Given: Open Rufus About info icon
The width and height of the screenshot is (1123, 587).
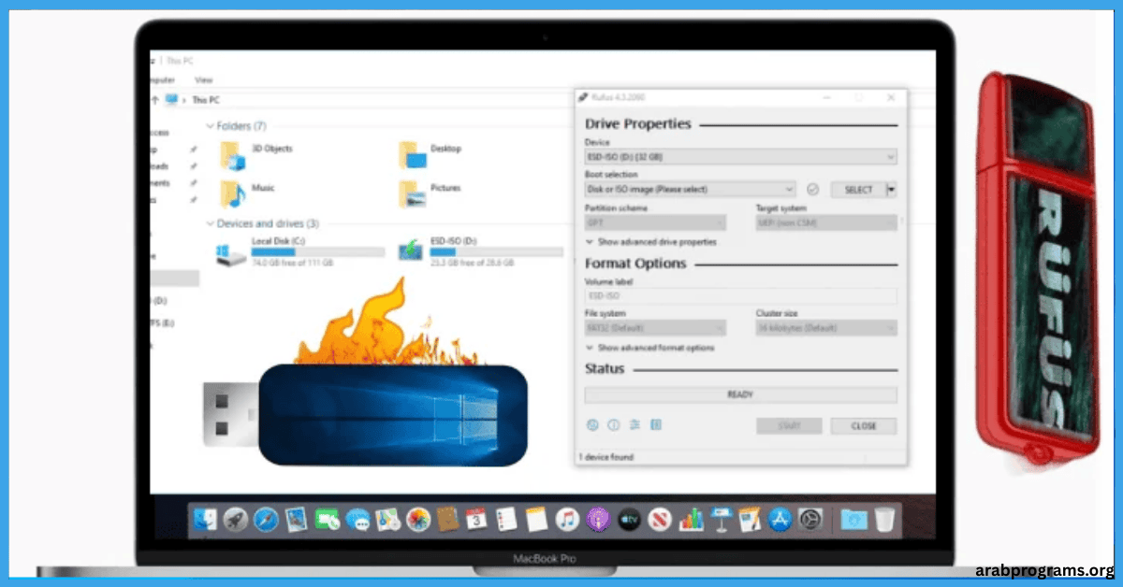Looking at the screenshot, I should point(614,425).
